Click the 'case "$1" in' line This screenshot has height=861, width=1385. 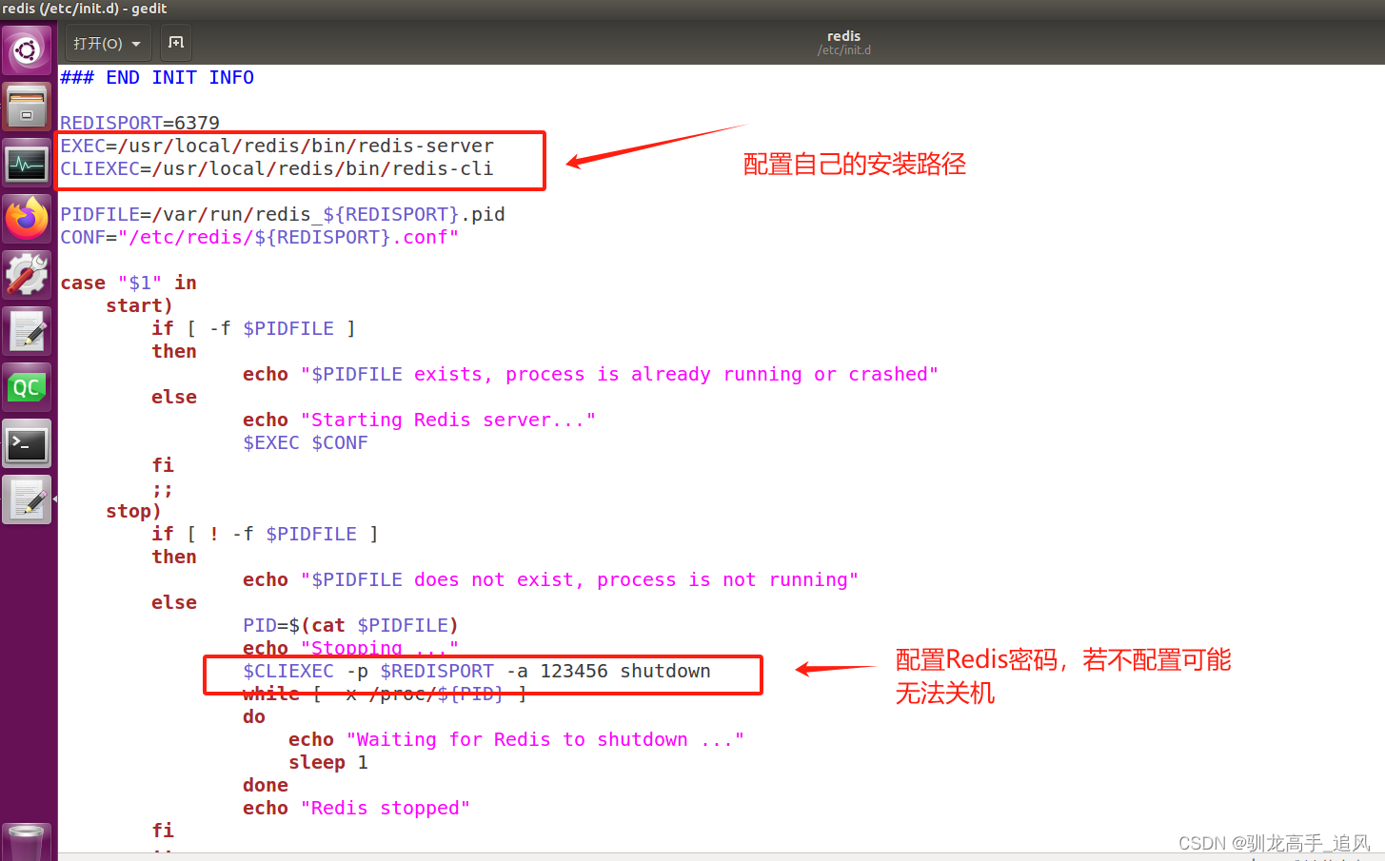129,283
